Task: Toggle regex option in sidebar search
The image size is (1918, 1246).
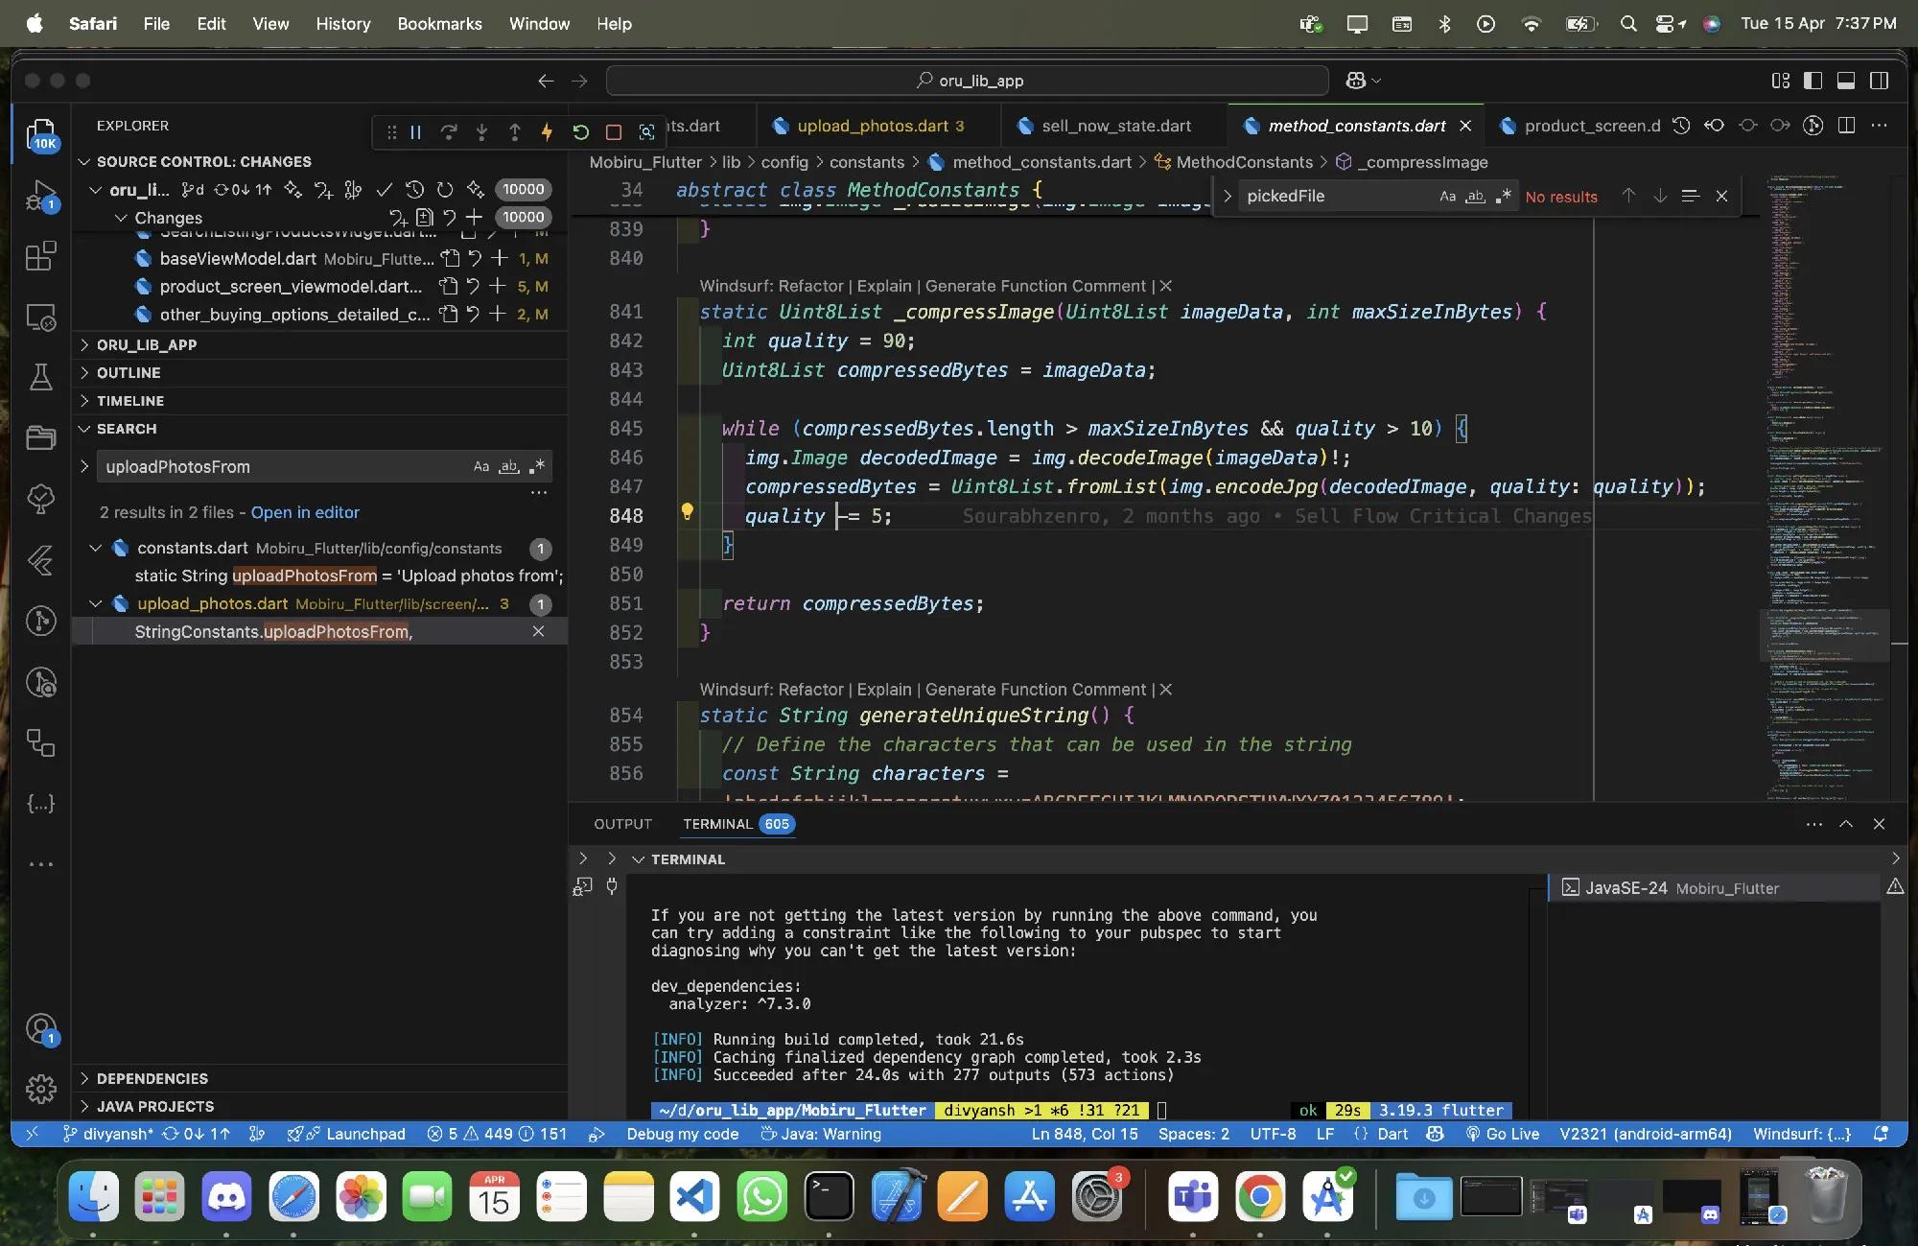Action: (x=537, y=467)
